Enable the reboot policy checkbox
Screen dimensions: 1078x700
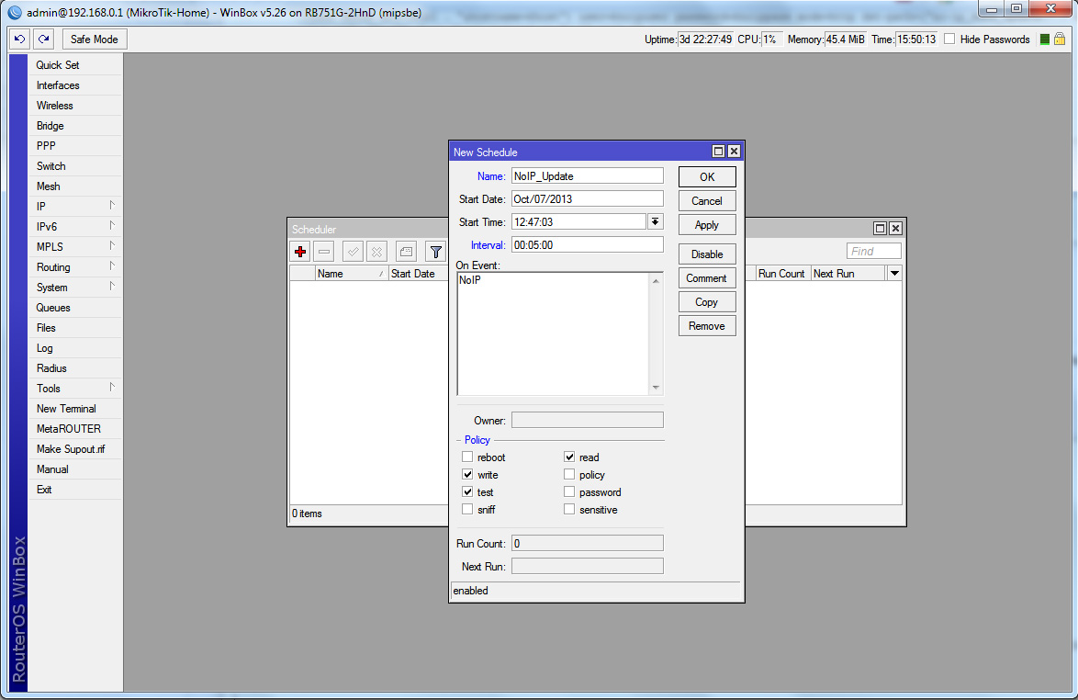pyautogui.click(x=467, y=457)
